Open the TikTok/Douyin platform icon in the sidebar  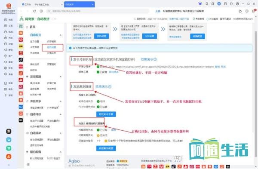(21, 60)
